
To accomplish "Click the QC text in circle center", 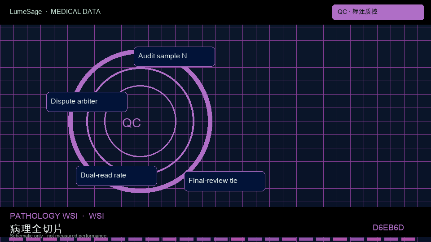I will click(x=132, y=123).
